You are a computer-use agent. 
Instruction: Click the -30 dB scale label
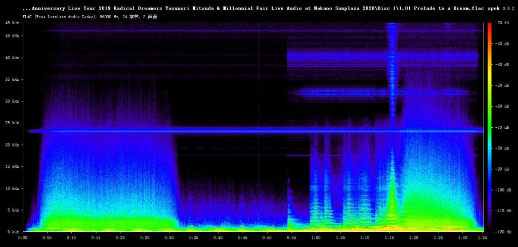click(x=501, y=43)
